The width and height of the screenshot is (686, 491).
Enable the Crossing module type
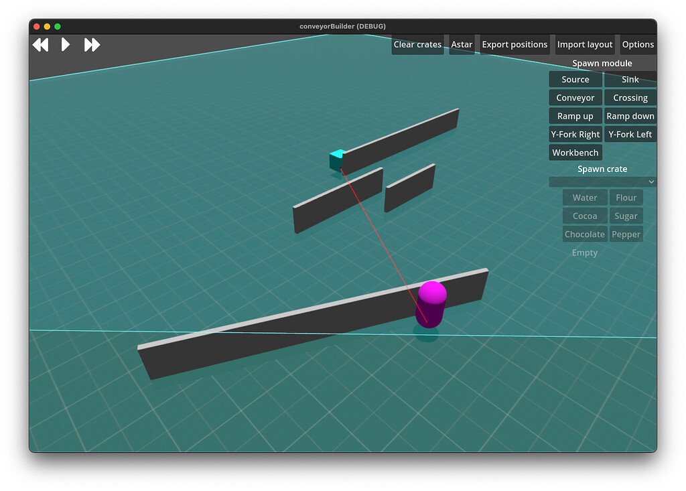point(630,97)
